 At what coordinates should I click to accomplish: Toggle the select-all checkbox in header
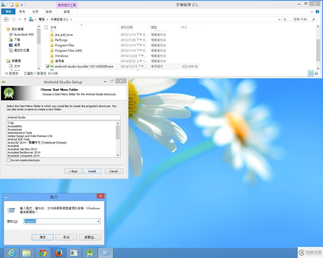[46, 27]
